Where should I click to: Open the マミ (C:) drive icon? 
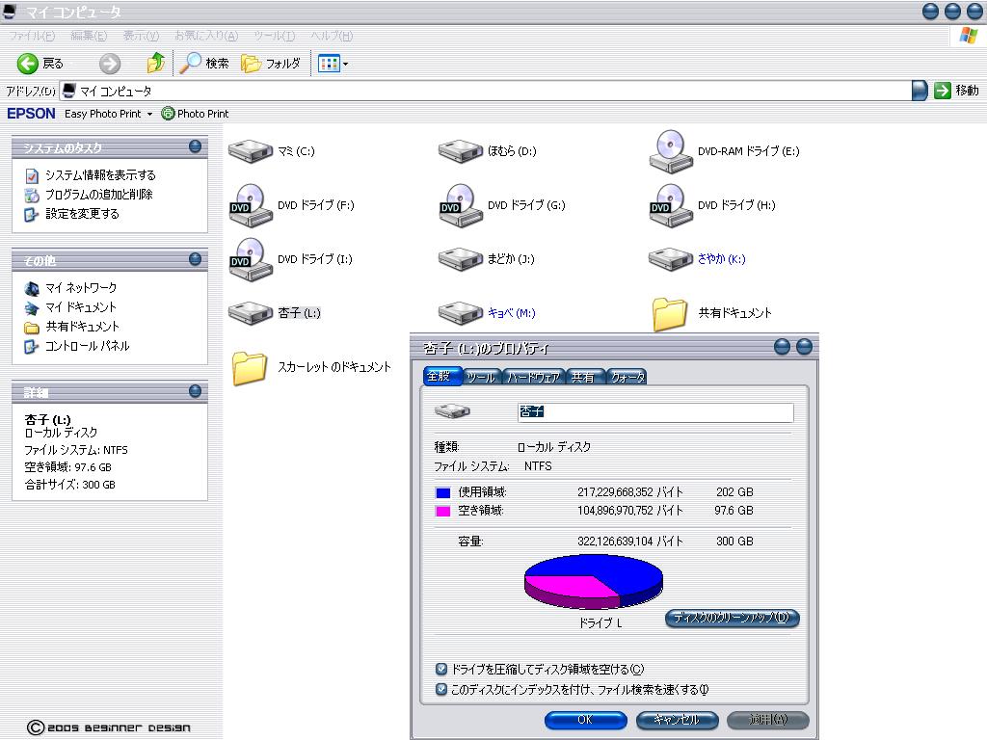[251, 151]
